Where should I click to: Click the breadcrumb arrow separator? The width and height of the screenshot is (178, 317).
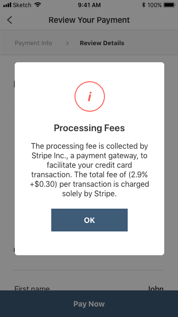pos(67,43)
